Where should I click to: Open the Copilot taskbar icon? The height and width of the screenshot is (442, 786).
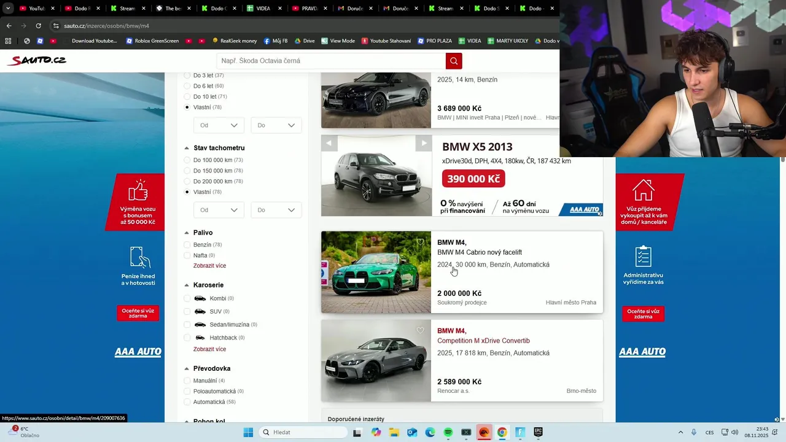376,432
